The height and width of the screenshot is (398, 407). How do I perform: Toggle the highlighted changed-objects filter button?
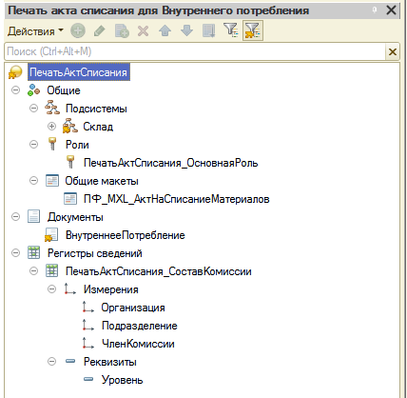click(x=253, y=30)
